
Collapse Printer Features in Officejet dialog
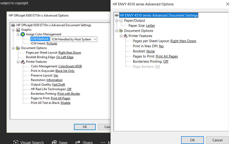click(18, 62)
